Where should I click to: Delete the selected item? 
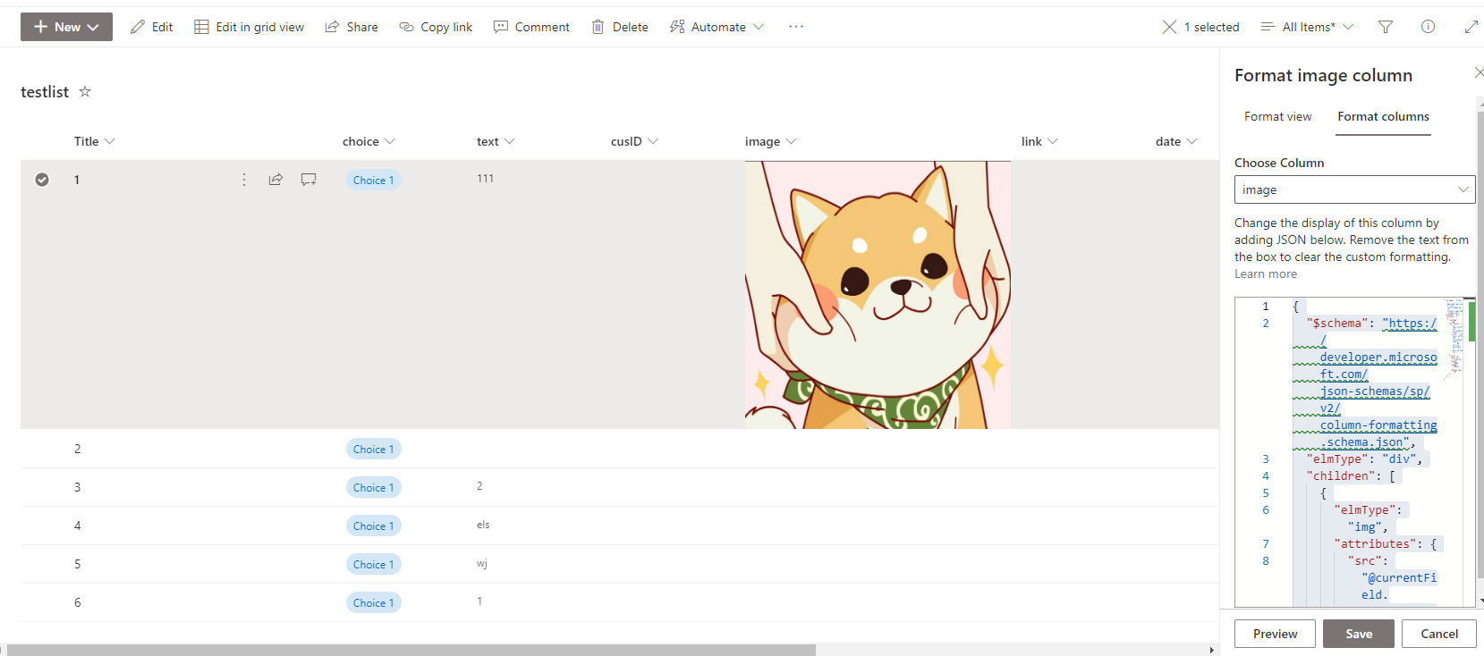pos(620,27)
